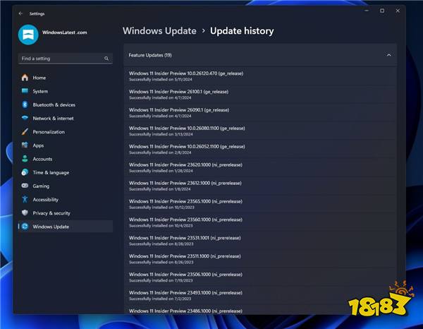This screenshot has height=329, width=423.
Task: Select Insider Preview 10.0.26080.1100 entry
Action: (x=260, y=131)
